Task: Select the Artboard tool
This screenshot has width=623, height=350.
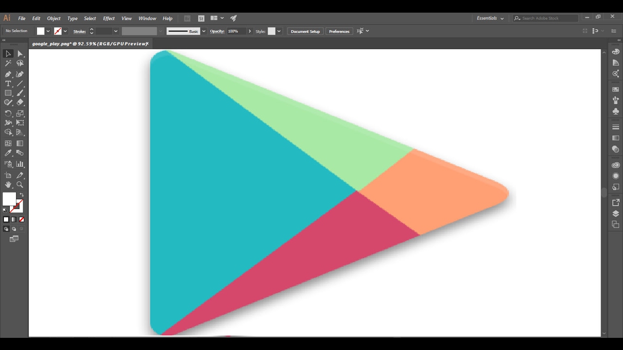Action: (x=8, y=175)
